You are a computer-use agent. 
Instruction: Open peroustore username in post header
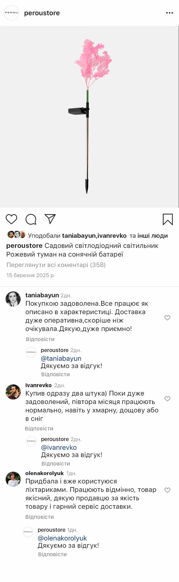42,13
